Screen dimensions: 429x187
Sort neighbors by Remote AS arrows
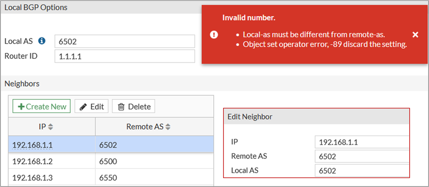168,127
